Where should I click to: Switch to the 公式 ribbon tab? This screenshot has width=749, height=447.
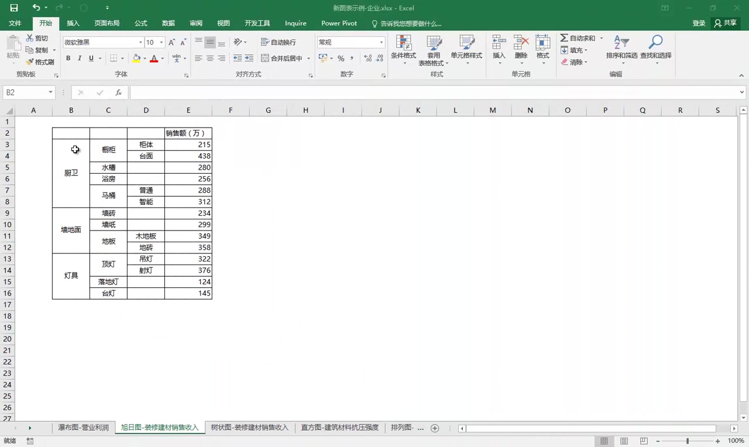pyautogui.click(x=141, y=23)
